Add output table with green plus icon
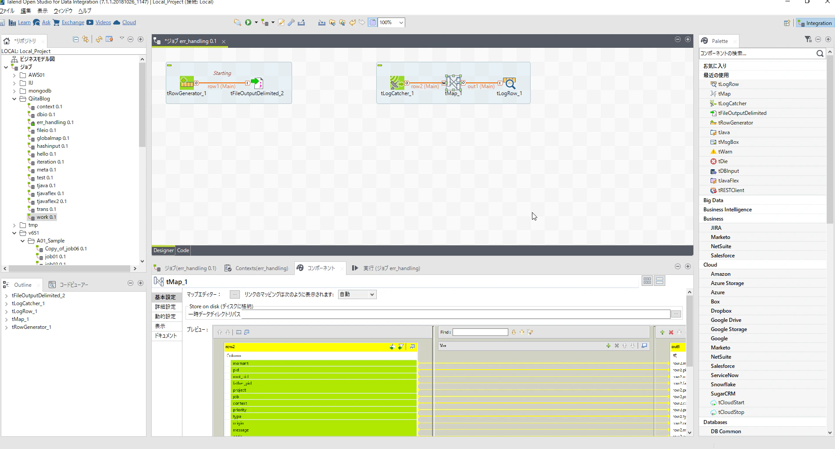Screen dimensions: 835x449 [662, 332]
